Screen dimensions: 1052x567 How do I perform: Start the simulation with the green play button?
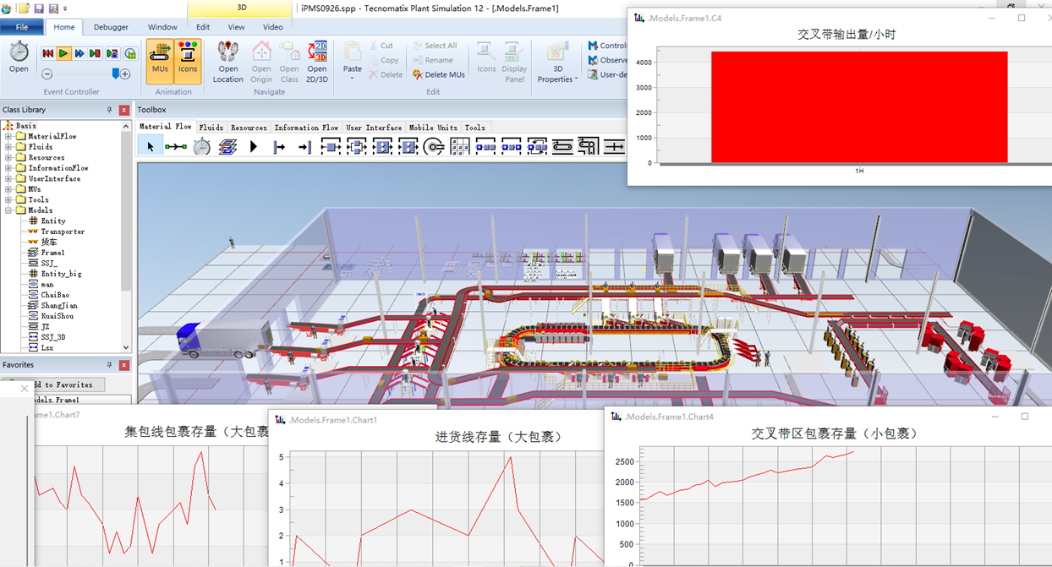(63, 54)
